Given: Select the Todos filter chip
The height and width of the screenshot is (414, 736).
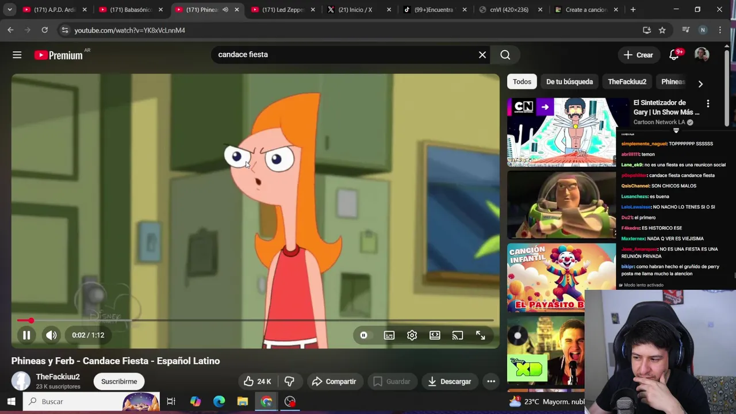Looking at the screenshot, I should pyautogui.click(x=522, y=82).
